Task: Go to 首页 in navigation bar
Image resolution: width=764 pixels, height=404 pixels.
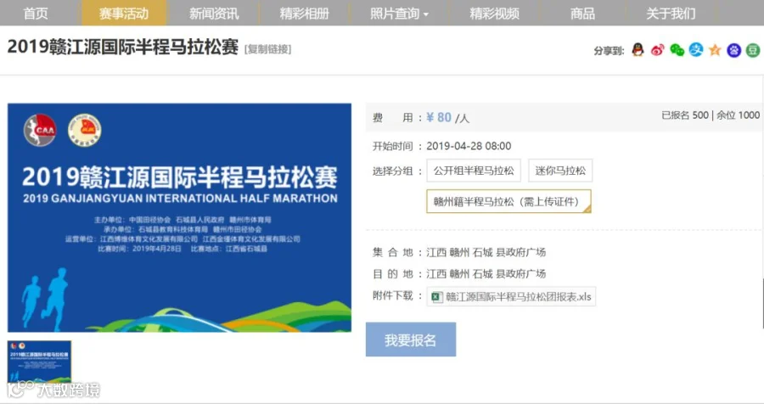Action: click(36, 14)
